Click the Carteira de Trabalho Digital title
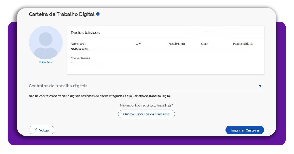Viewport: 294px width, 154px height. 62,14
